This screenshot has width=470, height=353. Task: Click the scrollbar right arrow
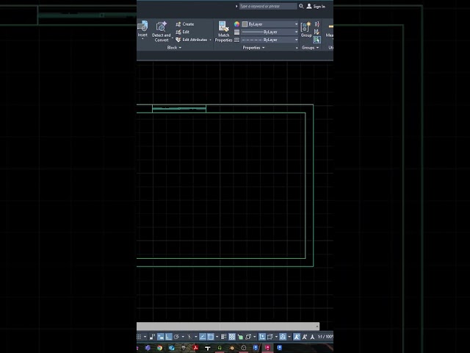(x=317, y=326)
